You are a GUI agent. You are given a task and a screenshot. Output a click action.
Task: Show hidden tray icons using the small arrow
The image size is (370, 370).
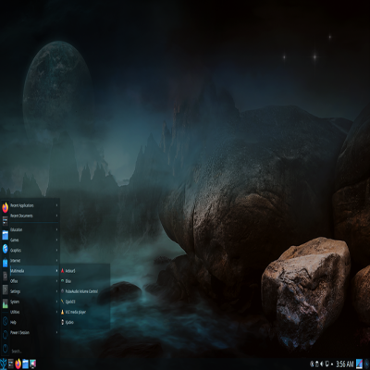(332, 364)
